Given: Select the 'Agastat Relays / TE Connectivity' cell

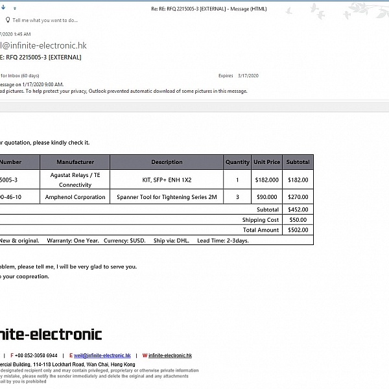Looking at the screenshot, I should coord(75,180).
